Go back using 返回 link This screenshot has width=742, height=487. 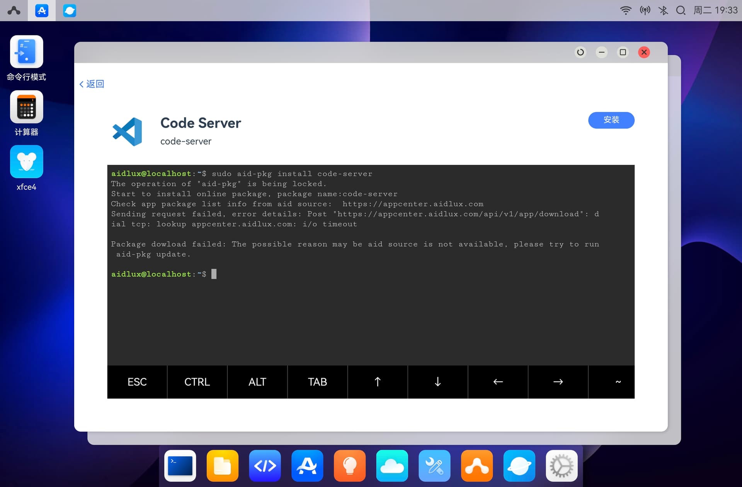pyautogui.click(x=92, y=84)
